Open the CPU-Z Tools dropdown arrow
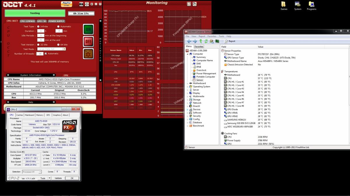The height and width of the screenshot is (196, 350). (49, 178)
